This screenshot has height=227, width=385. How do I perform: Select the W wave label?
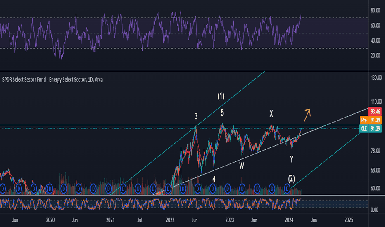tap(242, 166)
